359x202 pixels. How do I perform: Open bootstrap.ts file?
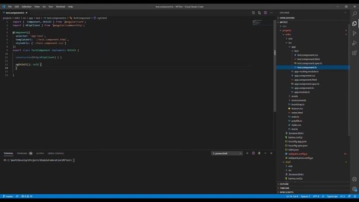(298, 104)
